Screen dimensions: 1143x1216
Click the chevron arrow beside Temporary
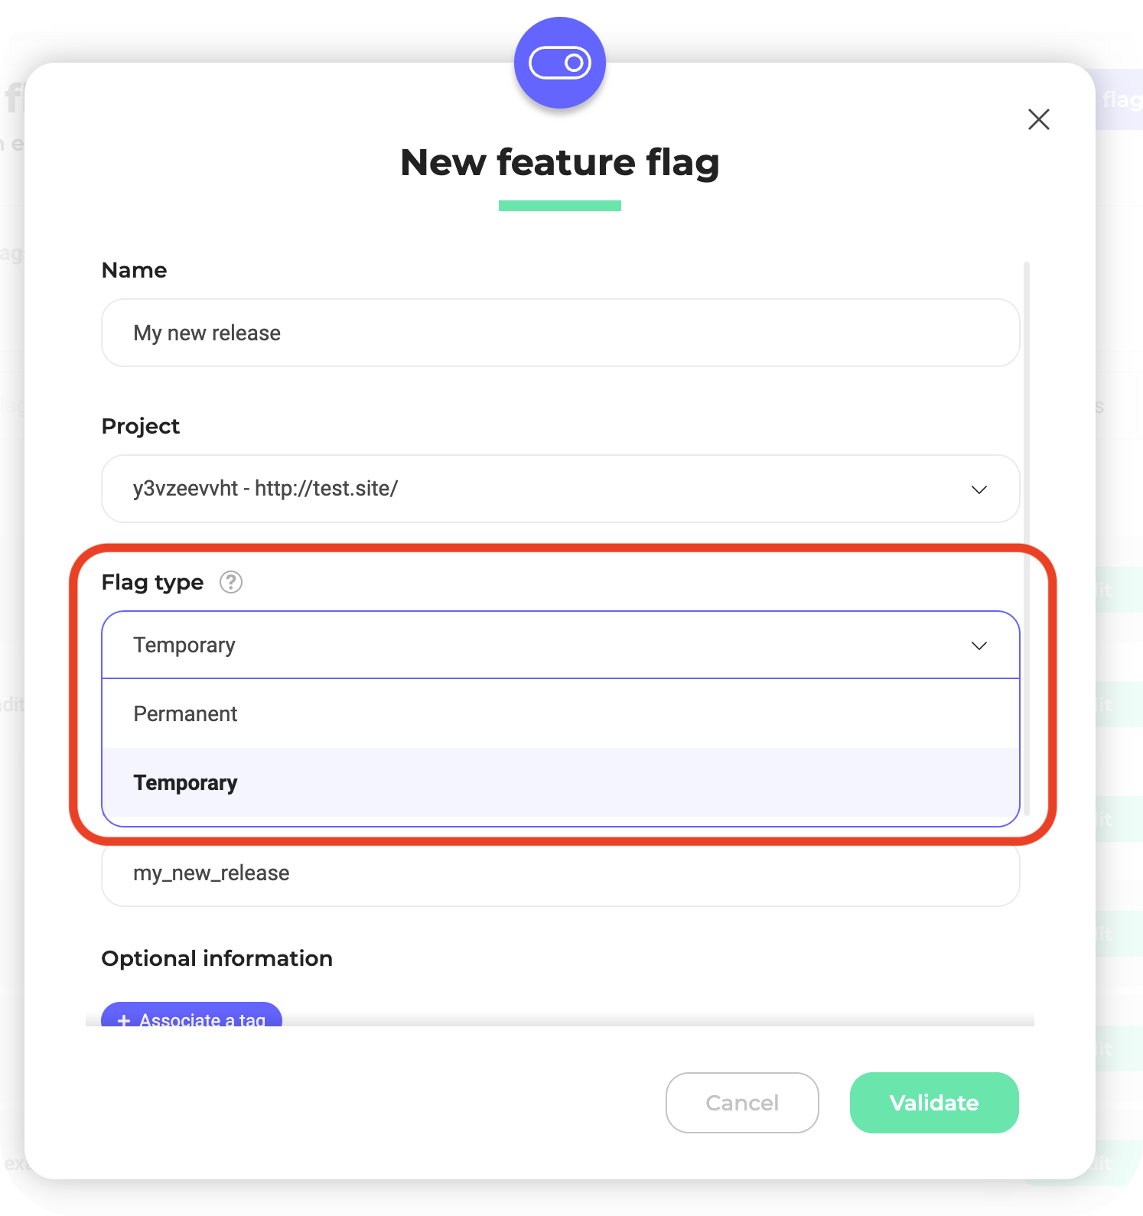979,645
